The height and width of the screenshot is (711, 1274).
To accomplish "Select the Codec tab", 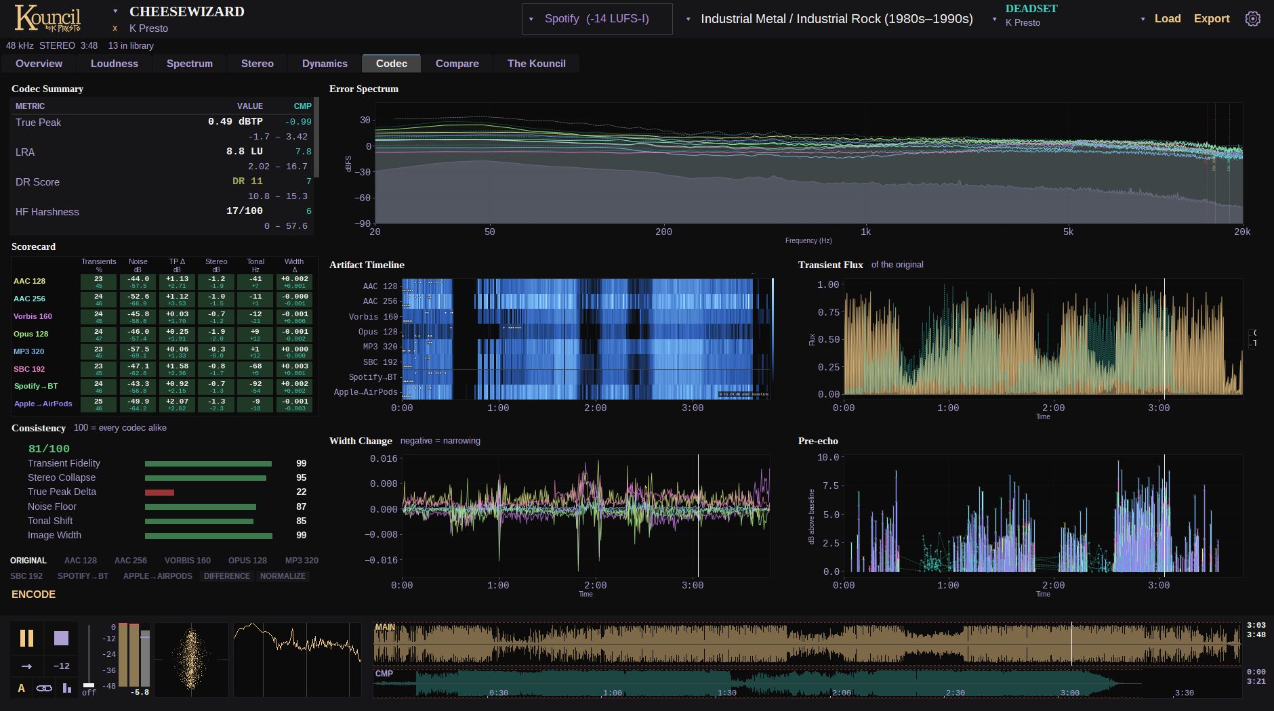I will click(x=392, y=64).
